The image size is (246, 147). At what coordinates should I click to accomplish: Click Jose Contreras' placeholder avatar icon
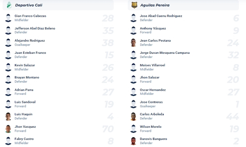point(133,104)
